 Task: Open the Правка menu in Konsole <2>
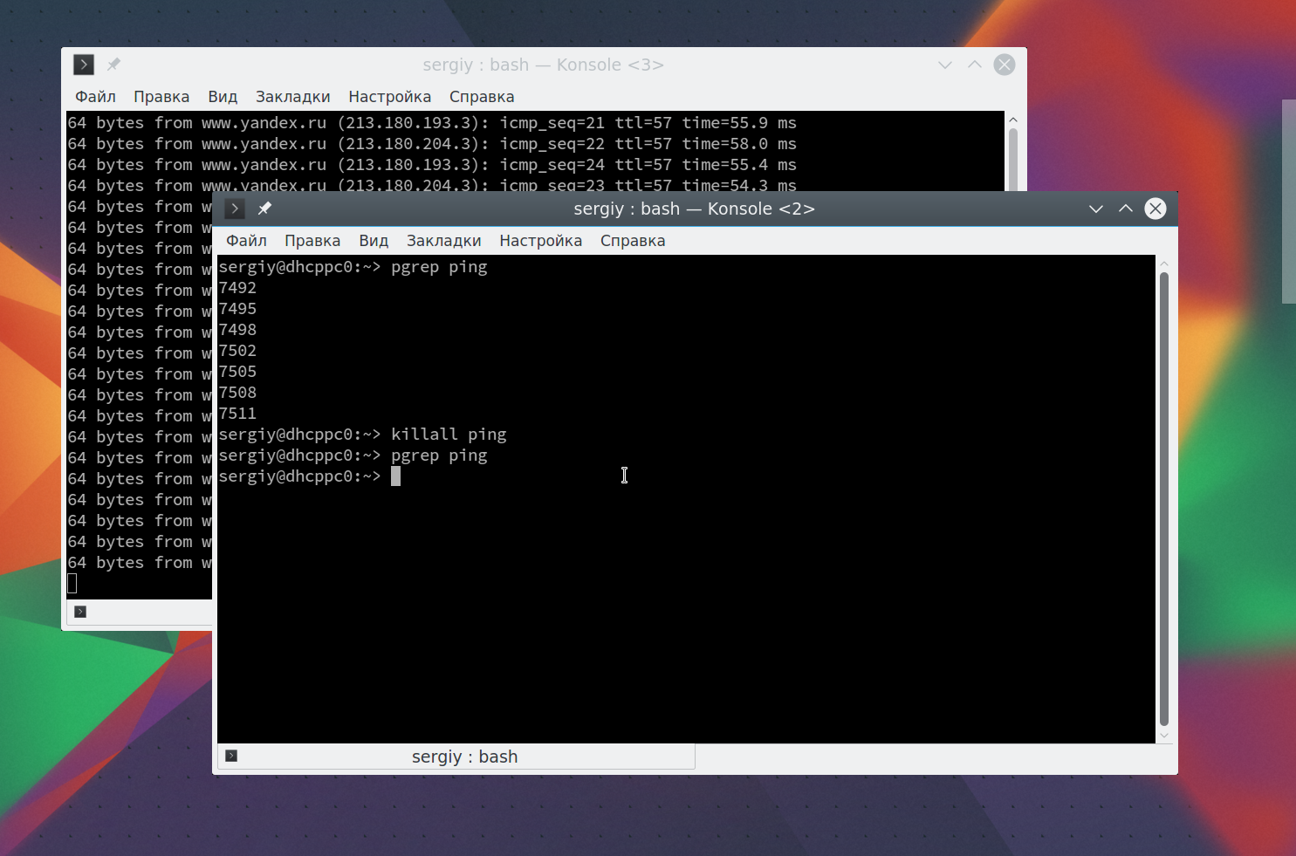pyautogui.click(x=312, y=241)
